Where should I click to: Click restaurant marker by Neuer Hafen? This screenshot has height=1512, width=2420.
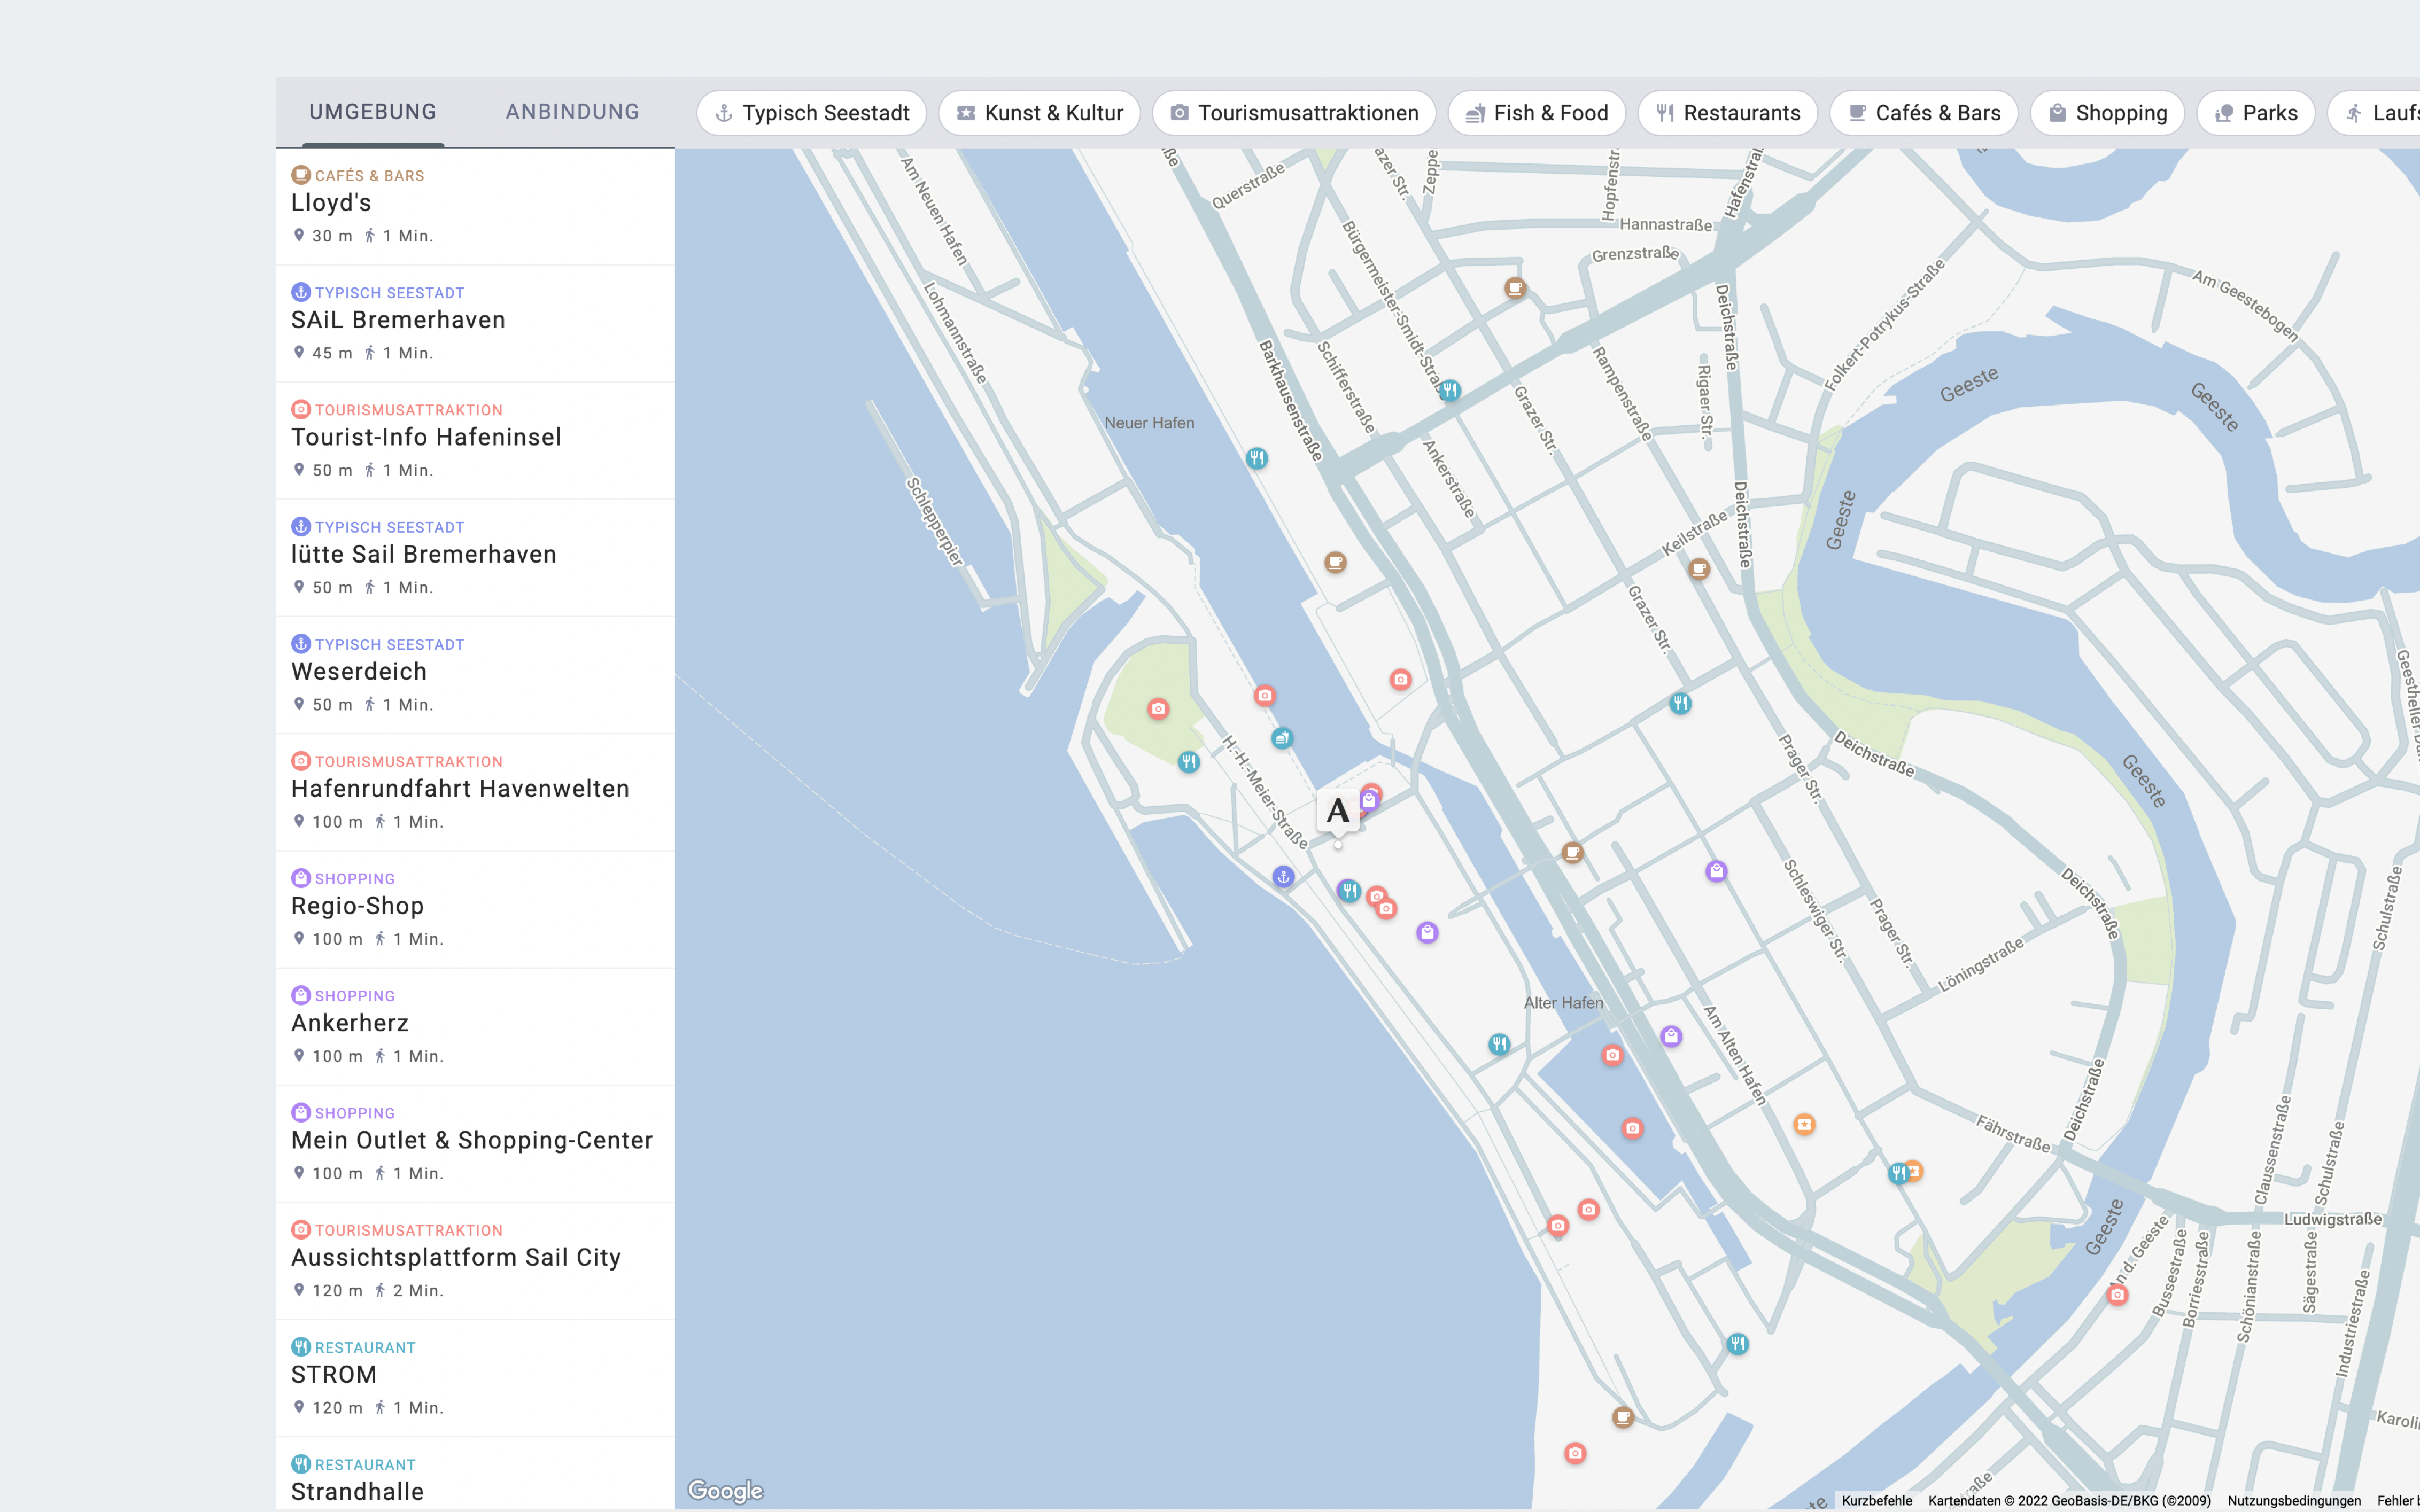click(x=1257, y=459)
